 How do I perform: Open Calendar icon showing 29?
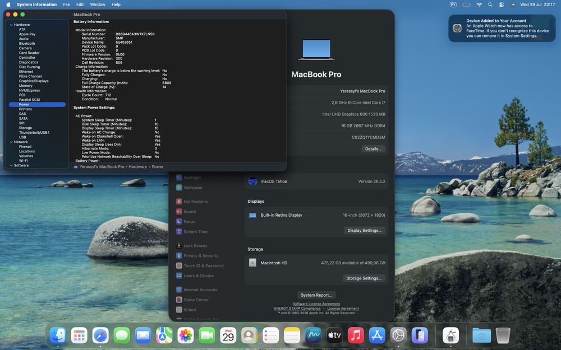(x=228, y=335)
